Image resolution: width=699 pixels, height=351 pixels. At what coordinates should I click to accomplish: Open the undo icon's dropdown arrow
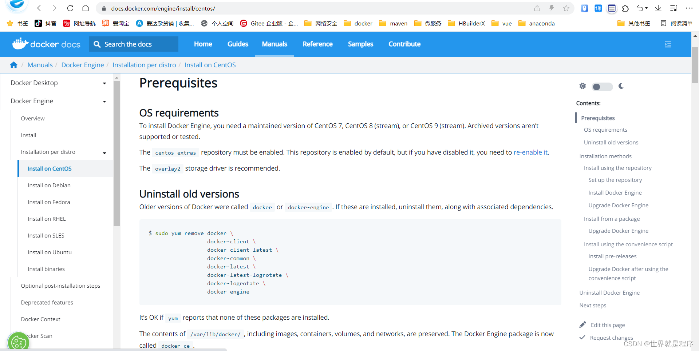coord(647,8)
